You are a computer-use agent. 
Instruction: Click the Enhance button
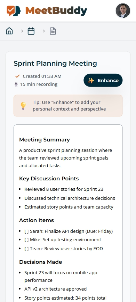click(103, 80)
